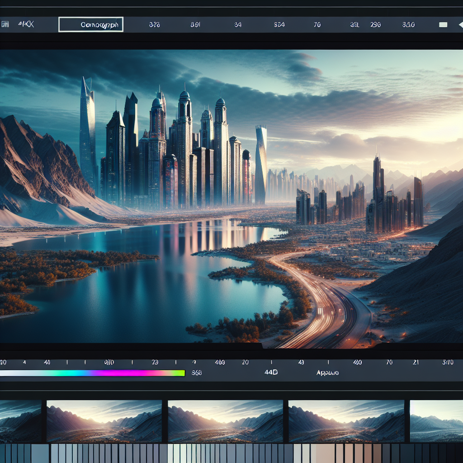This screenshot has width=463, height=463.
Task: Click the 21 marker on the timeline ruler
Action: (x=416, y=362)
